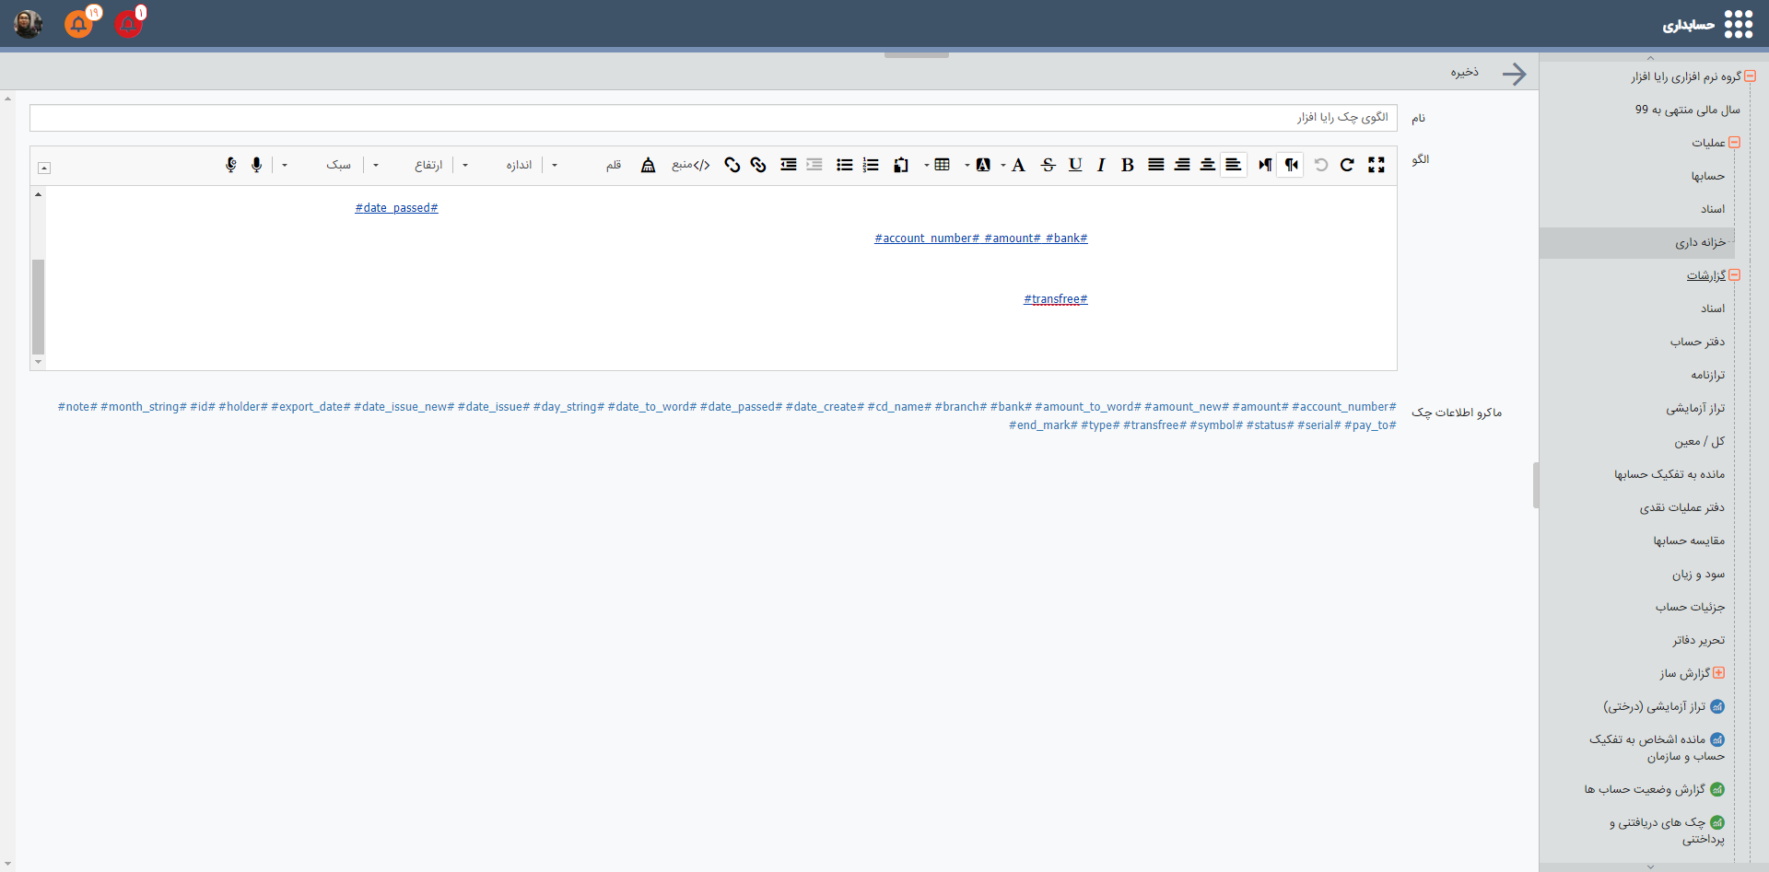Click the #account_number# link in the editor
The height and width of the screenshot is (872, 1769).
click(x=928, y=238)
